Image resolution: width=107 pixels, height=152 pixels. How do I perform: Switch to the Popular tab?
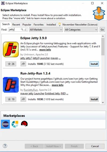[27, 25]
